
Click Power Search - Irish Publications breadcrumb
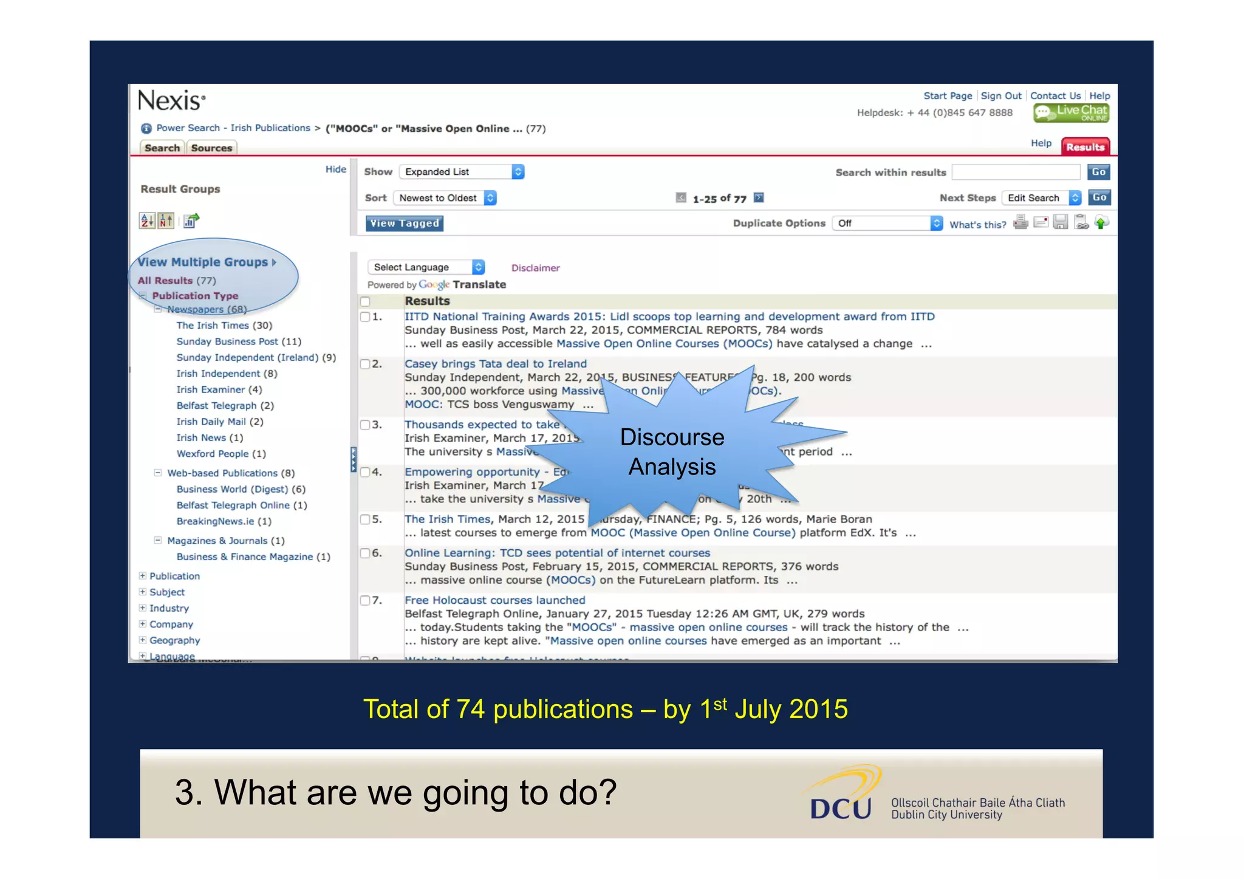click(233, 128)
